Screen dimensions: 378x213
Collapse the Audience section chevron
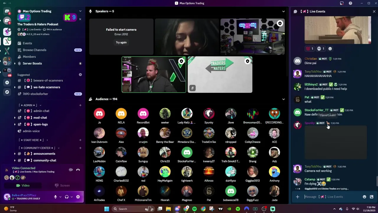[283, 99]
